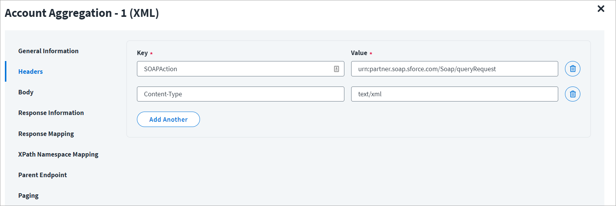Image resolution: width=616 pixels, height=206 pixels.
Task: Click the Content-Type key input field
Action: (x=240, y=94)
